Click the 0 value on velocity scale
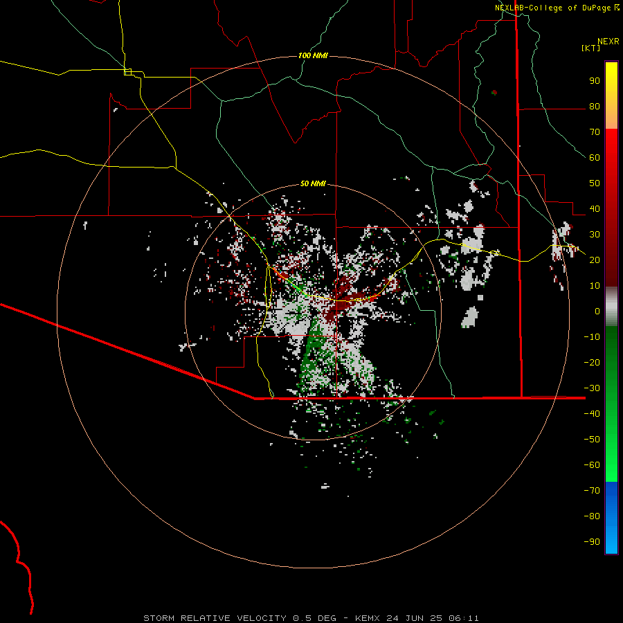The height and width of the screenshot is (623, 623). point(597,311)
